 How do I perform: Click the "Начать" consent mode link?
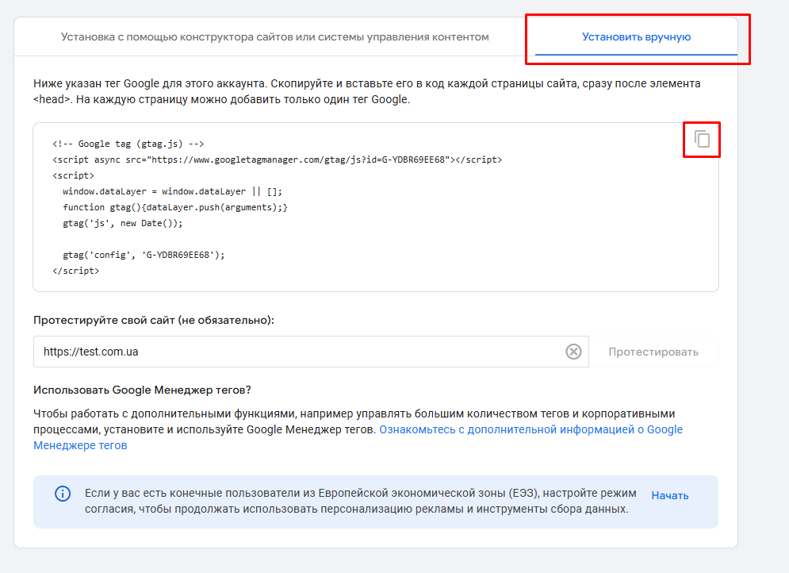click(669, 495)
